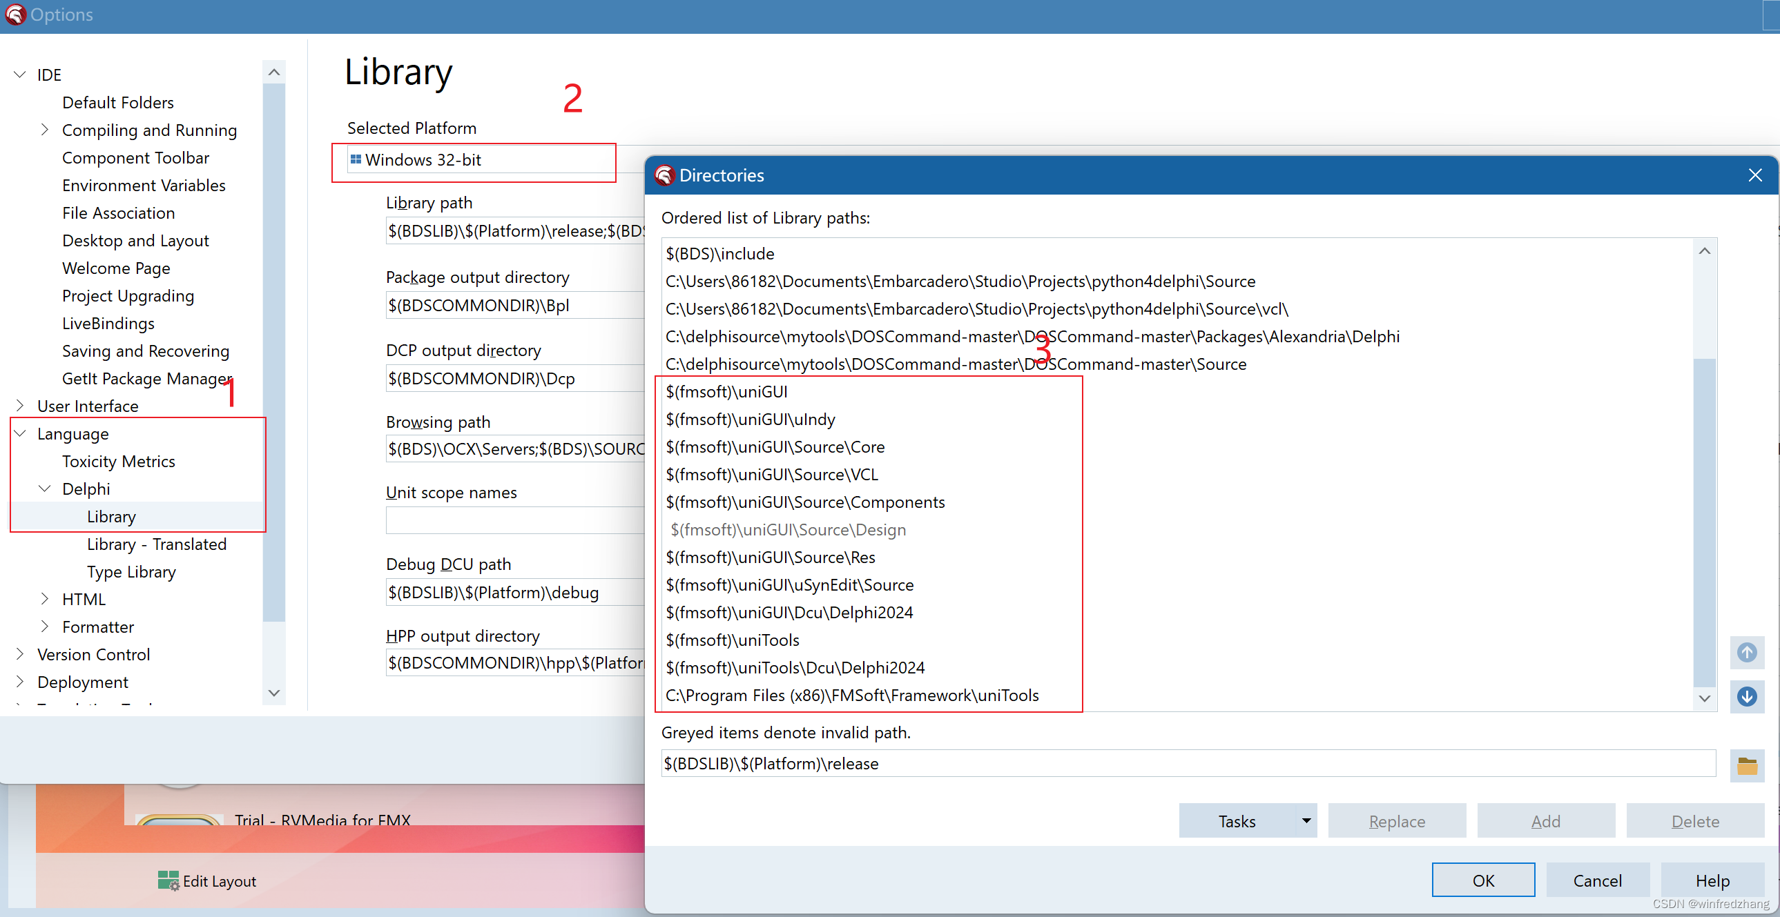The width and height of the screenshot is (1780, 917).
Task: Click the Delete path button
Action: [1695, 820]
